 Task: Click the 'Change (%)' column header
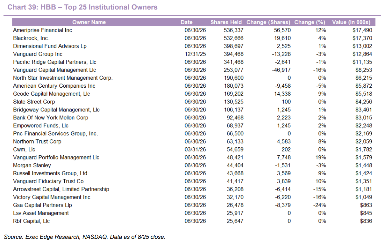[310, 22]
